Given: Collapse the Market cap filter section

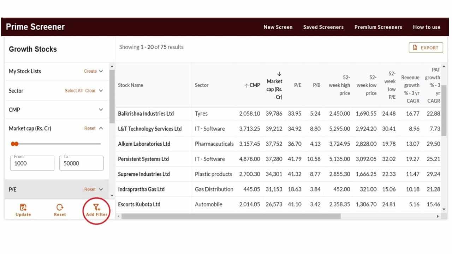Looking at the screenshot, I should pos(101,128).
